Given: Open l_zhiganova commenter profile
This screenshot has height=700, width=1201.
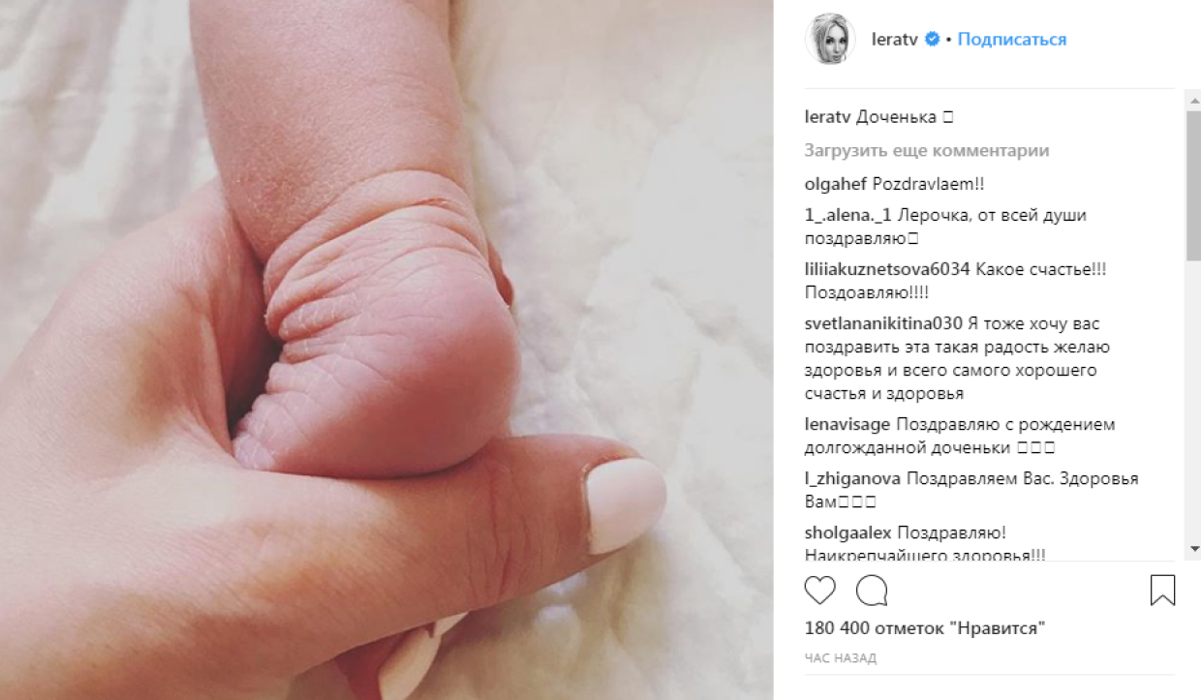Looking at the screenshot, I should (x=853, y=478).
